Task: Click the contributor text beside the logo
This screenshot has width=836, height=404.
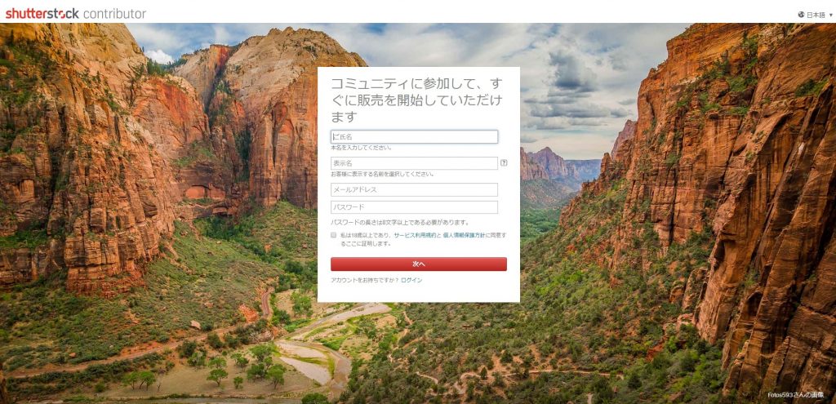Action: (114, 14)
